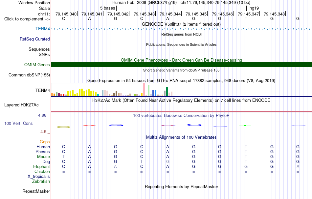This screenshot has height=199, width=312.
Task: Click the 'H3K27Ac Mark' ENCODE track title
Action: pos(181,100)
